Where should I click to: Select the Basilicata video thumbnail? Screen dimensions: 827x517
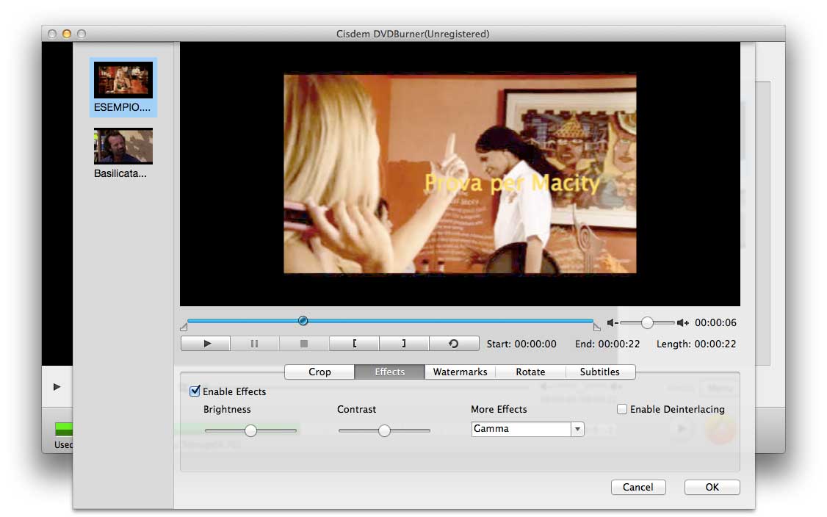coord(123,146)
